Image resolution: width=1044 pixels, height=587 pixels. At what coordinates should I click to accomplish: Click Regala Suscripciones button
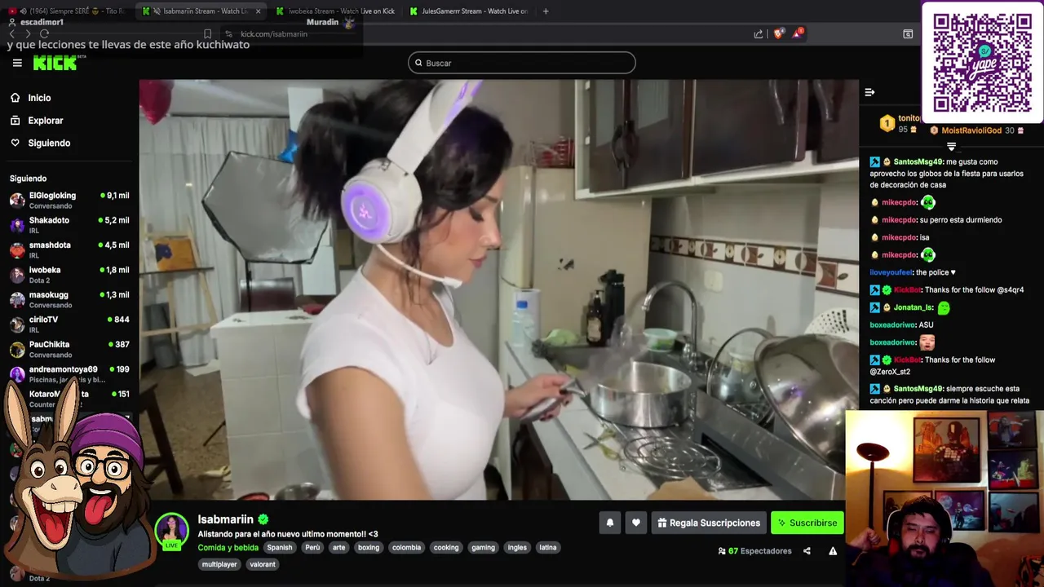point(709,523)
